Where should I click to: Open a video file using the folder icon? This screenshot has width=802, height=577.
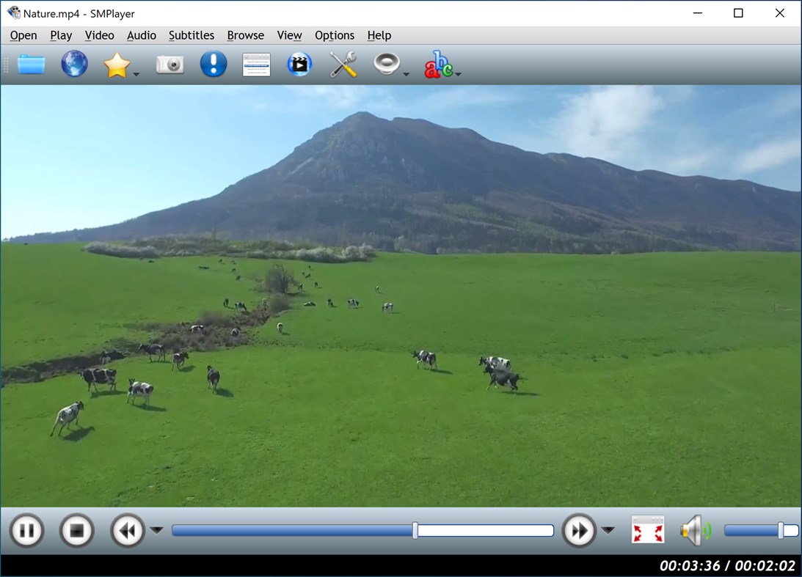pos(31,64)
